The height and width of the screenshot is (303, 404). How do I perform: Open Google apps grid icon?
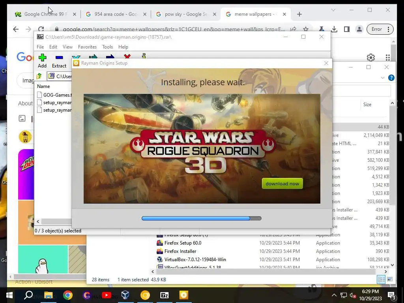[x=388, y=57]
